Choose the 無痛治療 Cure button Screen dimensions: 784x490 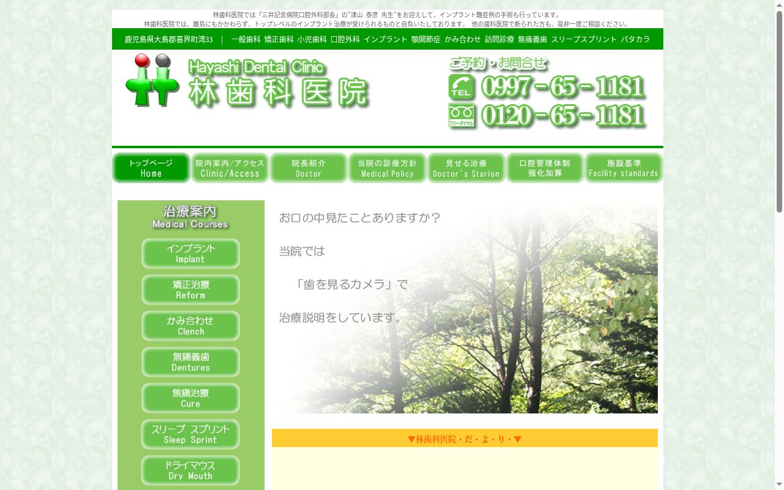[190, 398]
